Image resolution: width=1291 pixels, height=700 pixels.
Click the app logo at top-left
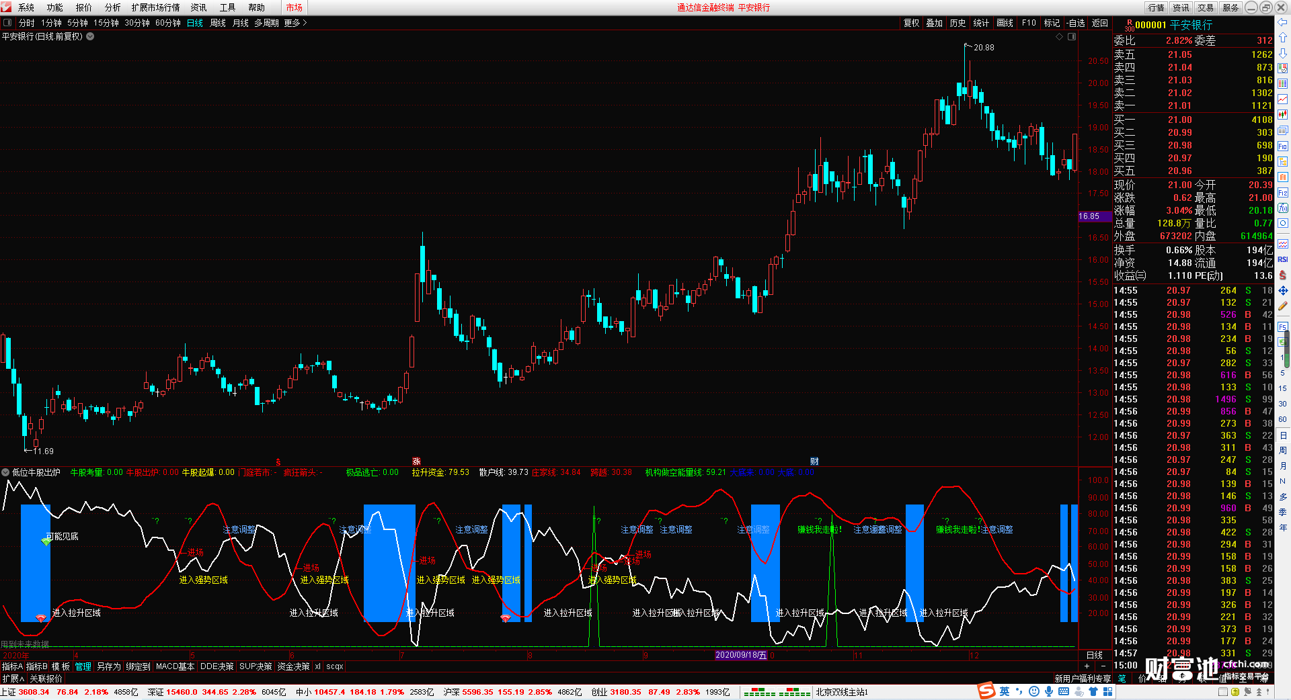point(7,7)
